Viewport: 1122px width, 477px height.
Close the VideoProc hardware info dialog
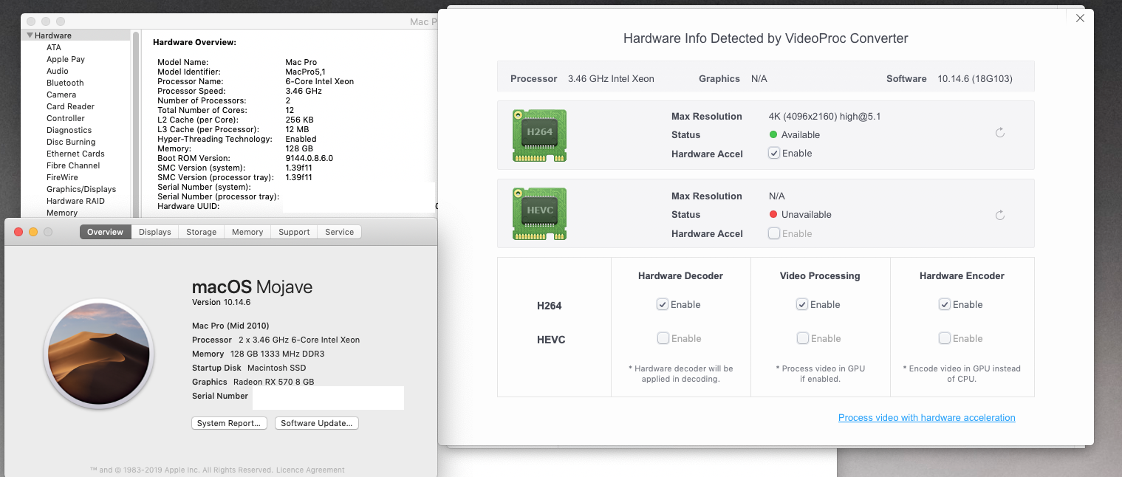tap(1080, 18)
